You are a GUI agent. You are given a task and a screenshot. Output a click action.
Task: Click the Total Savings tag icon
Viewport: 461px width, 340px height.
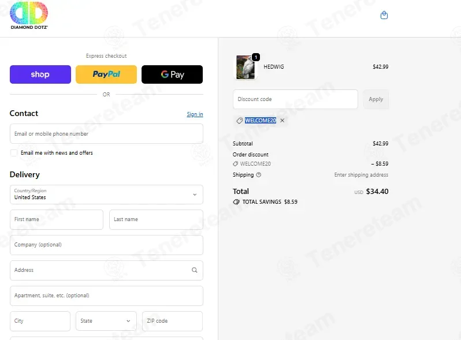tap(236, 202)
